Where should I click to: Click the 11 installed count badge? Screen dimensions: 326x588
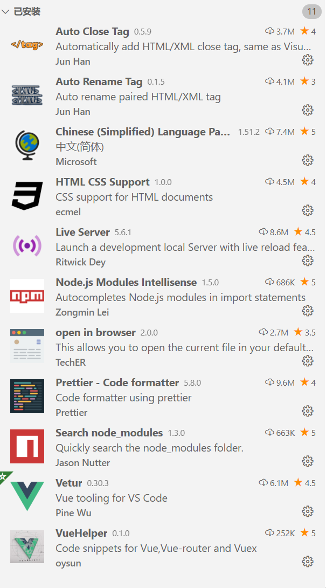312,12
